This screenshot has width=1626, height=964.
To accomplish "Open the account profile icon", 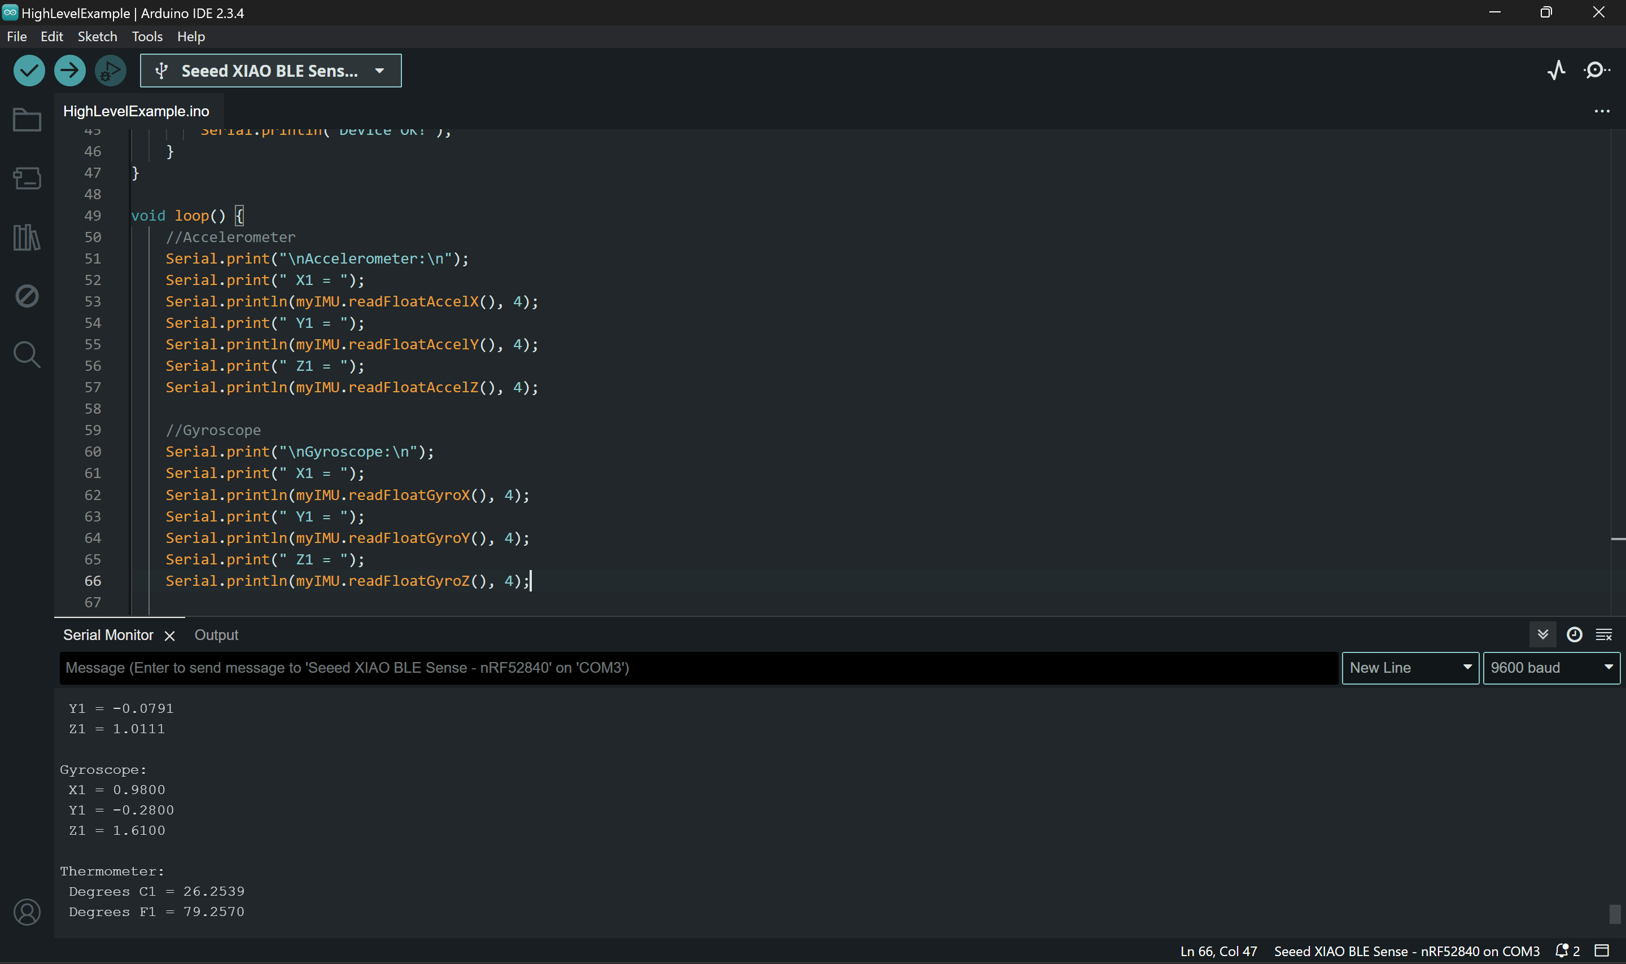I will point(27,912).
